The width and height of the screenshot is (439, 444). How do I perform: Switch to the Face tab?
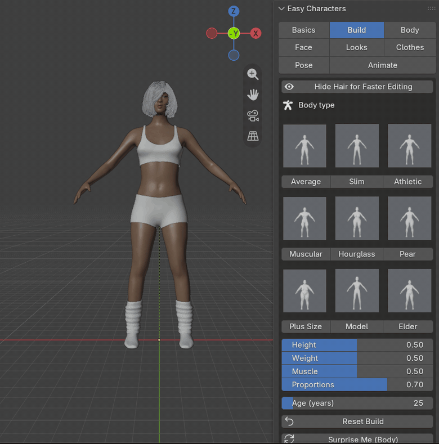304,48
